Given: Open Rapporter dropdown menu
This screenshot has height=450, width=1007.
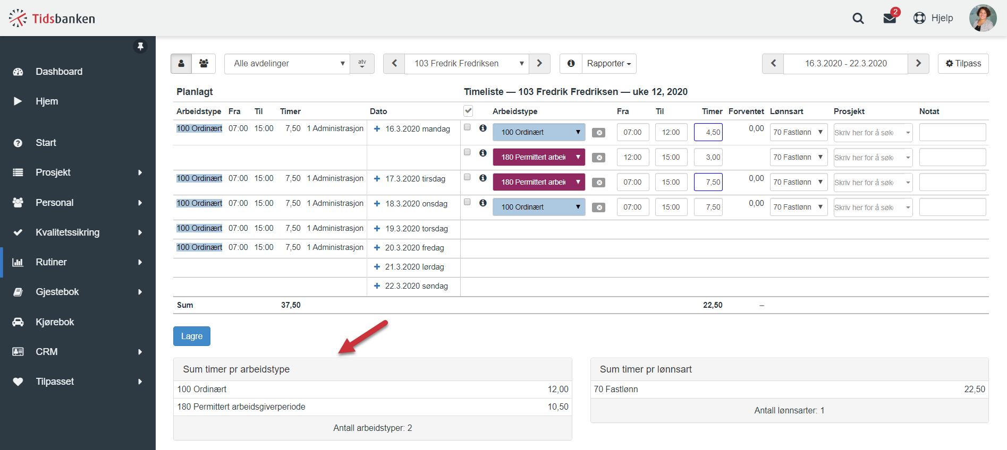Looking at the screenshot, I should coord(609,64).
